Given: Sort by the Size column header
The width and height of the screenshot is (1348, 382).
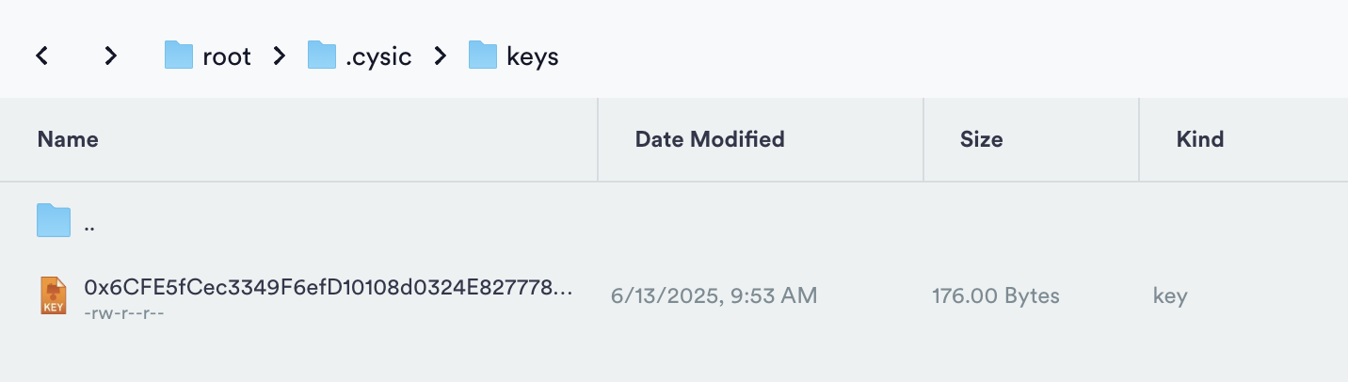Looking at the screenshot, I should [x=981, y=140].
